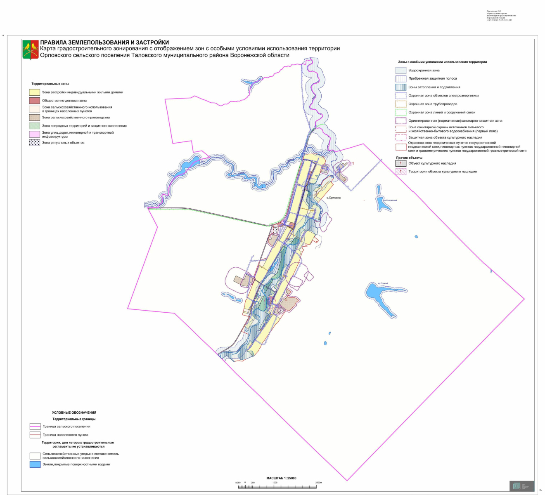Screen dimensions: 545x495
Task: Click the Объект культурного наследия legend icon
Action: click(x=401, y=163)
